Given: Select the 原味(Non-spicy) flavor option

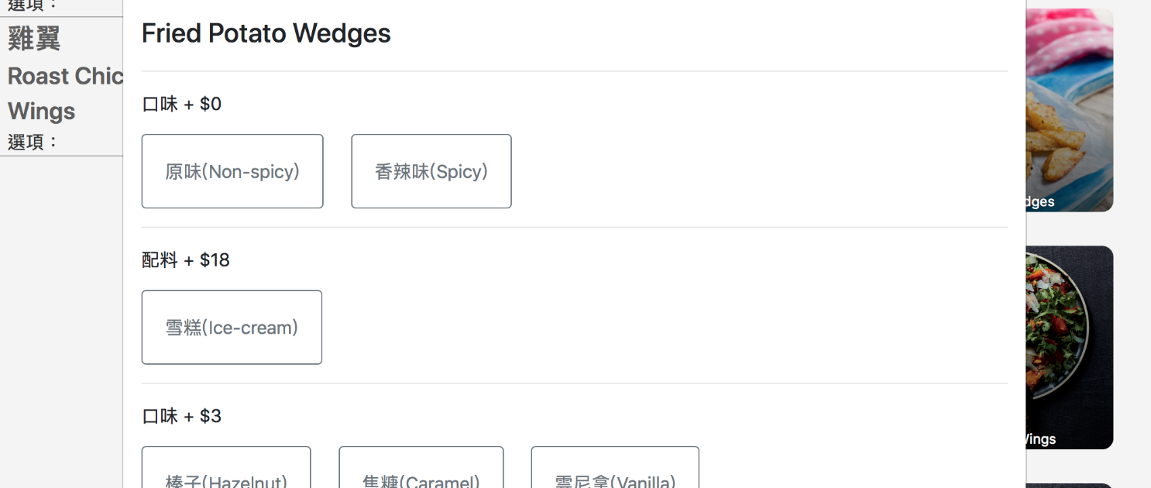Looking at the screenshot, I should (x=232, y=171).
